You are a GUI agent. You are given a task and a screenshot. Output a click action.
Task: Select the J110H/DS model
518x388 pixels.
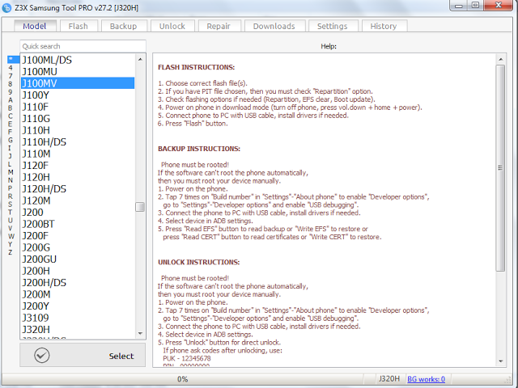78,142
